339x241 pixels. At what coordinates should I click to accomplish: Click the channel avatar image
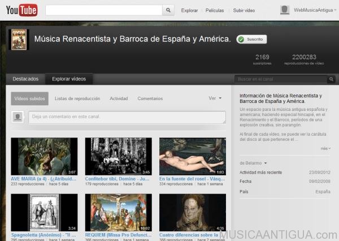click(x=19, y=40)
